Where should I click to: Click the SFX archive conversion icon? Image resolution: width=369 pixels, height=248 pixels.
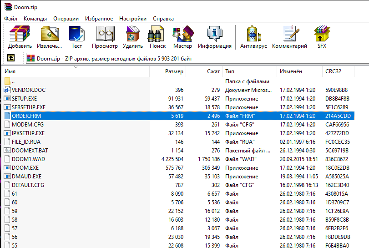click(322, 35)
